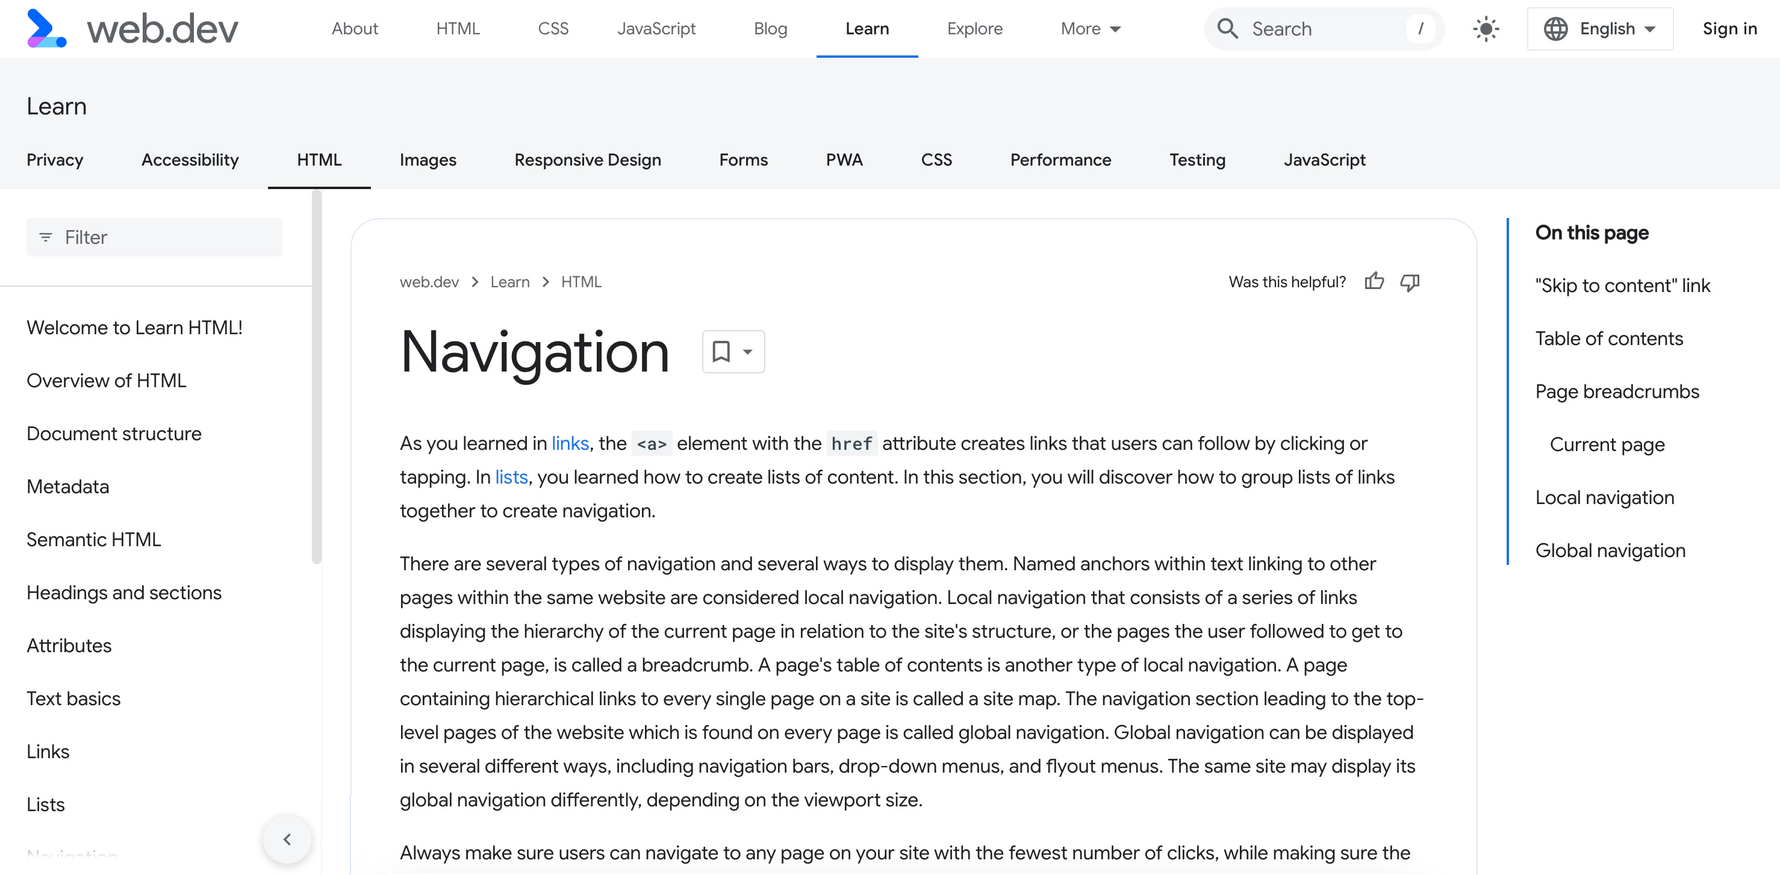Screen dimensions: 1780x875
Task: Click the thumbs down unhelpful icon
Action: point(1411,281)
